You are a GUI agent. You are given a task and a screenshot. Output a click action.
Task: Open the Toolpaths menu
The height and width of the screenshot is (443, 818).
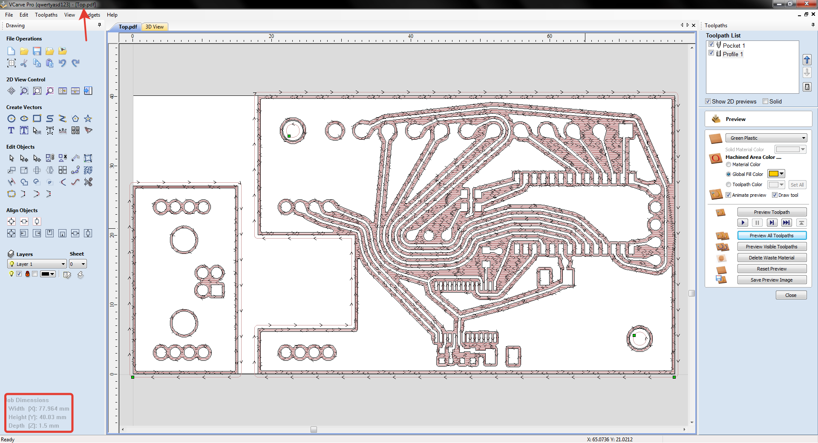46,15
